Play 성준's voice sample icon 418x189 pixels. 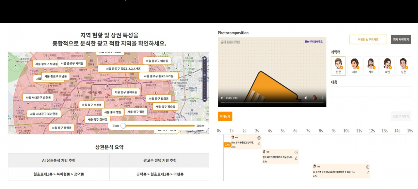click(x=407, y=68)
